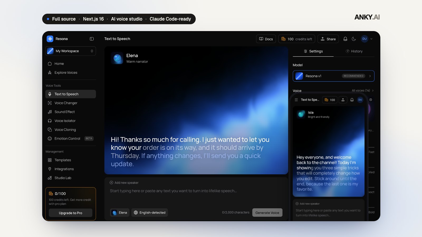Click Upgrade to Pro button
422x237 pixels.
(x=71, y=213)
